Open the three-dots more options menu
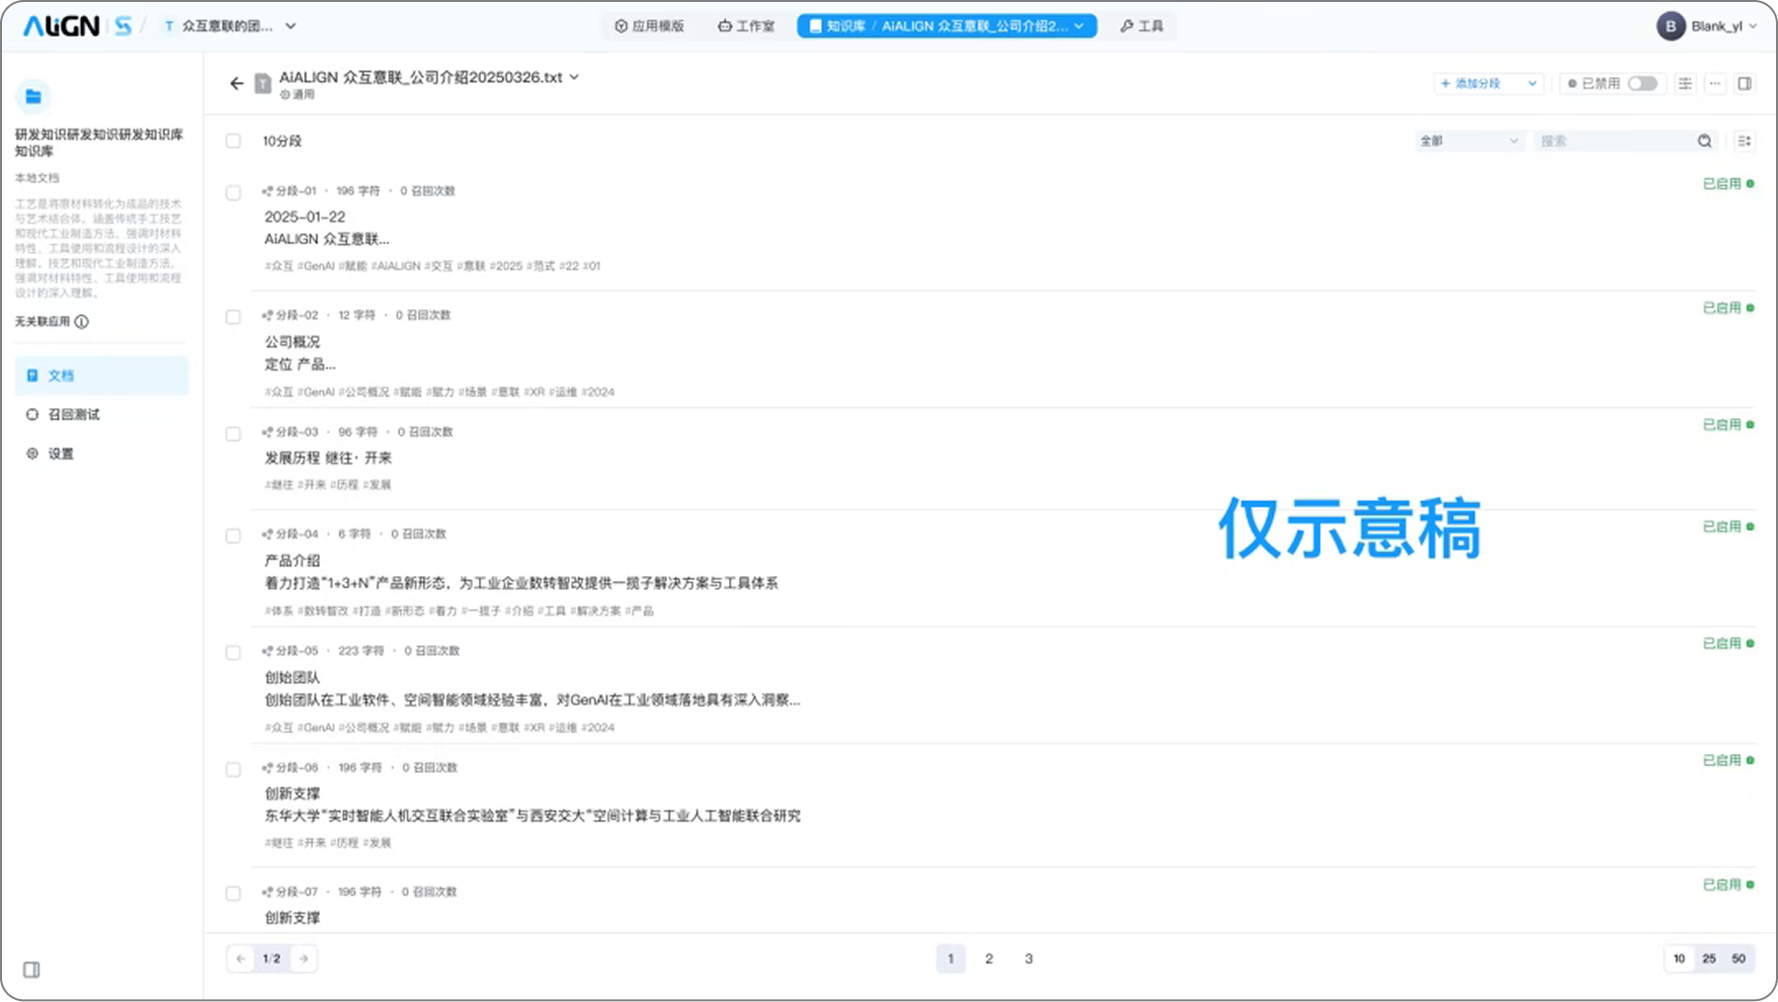 (x=1715, y=84)
